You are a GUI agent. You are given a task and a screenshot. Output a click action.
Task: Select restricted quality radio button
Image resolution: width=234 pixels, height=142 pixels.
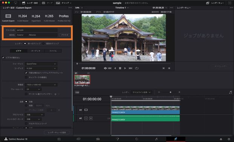[x=26, y=105]
